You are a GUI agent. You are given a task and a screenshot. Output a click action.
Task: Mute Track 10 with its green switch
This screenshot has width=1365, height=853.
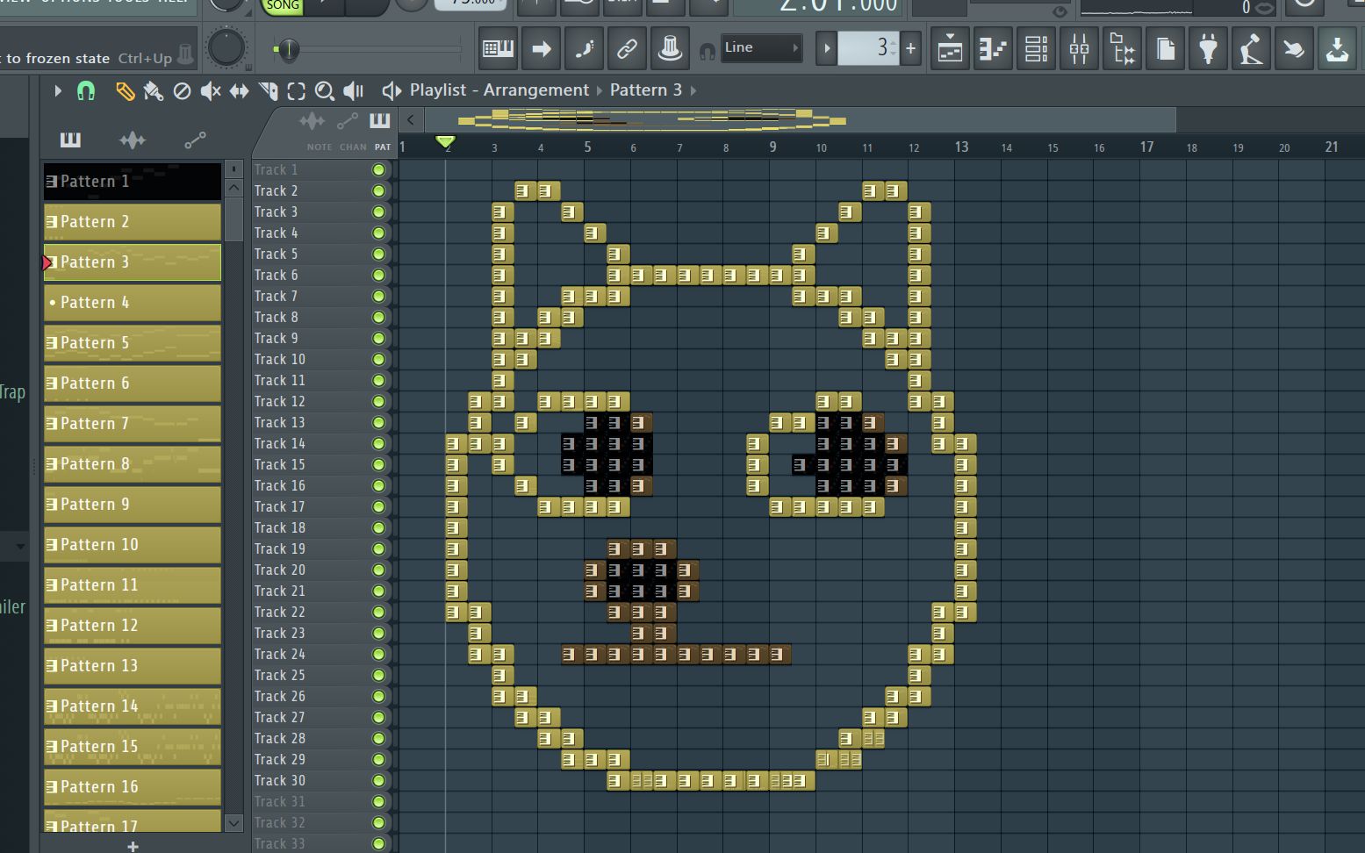378,359
